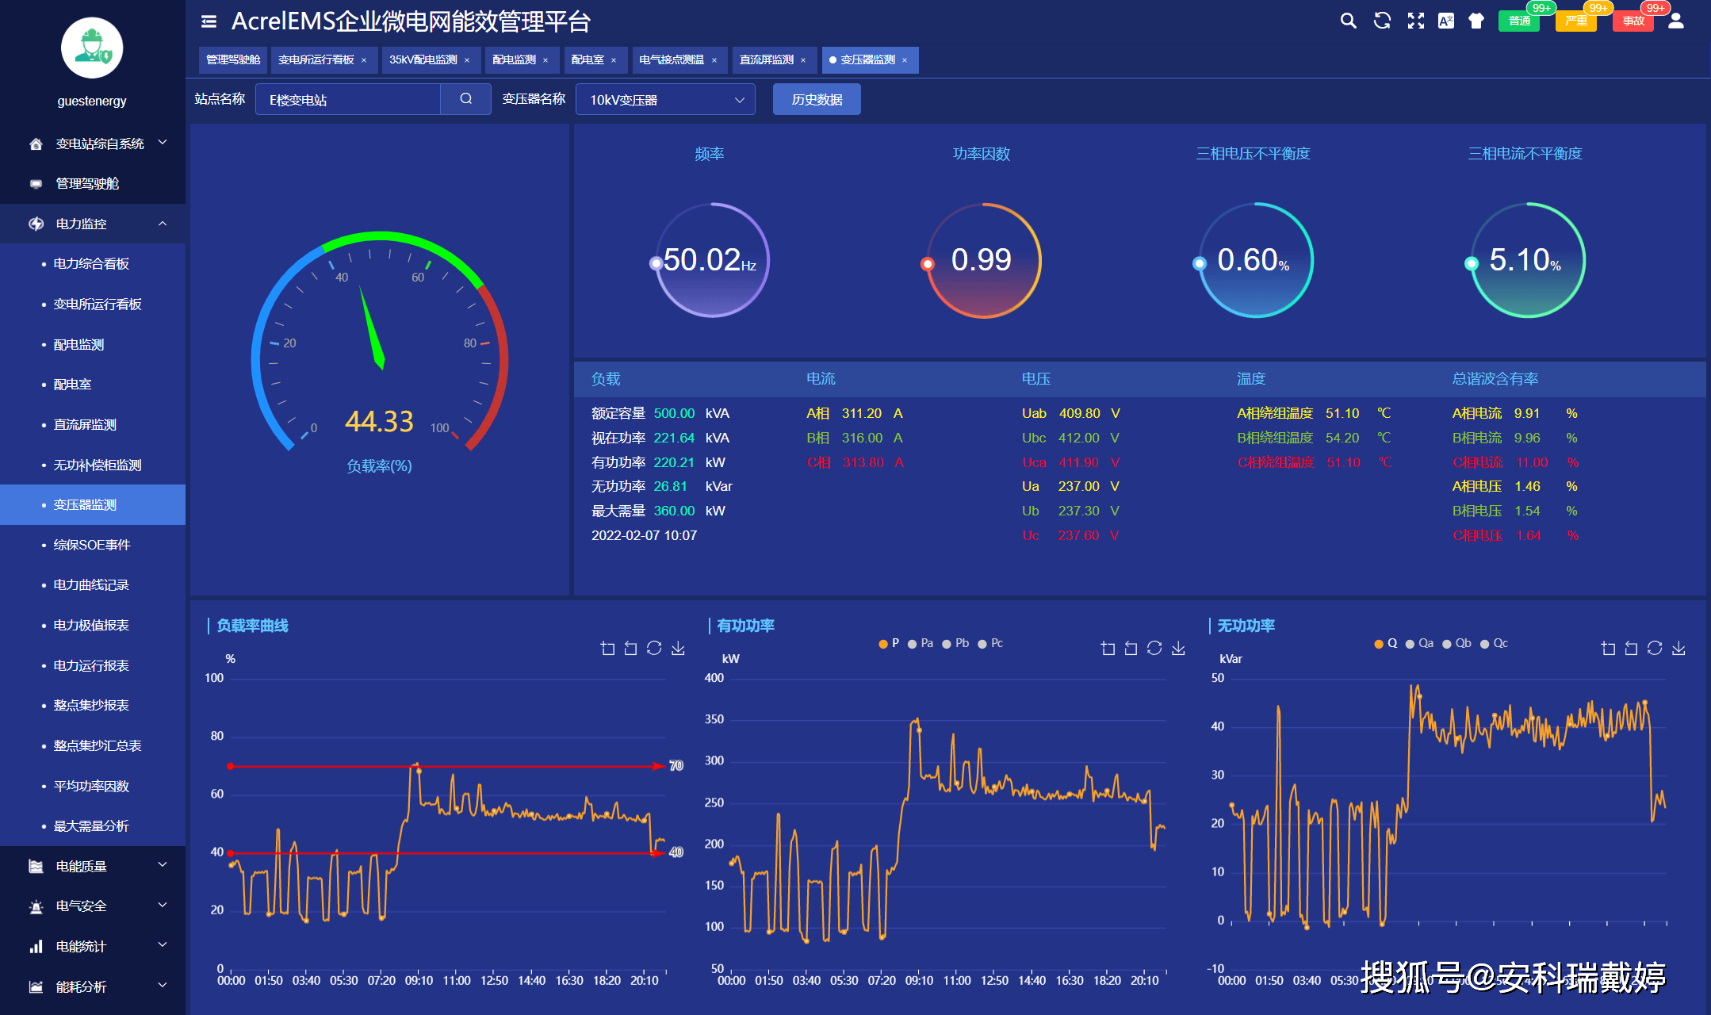
Task: Download reactive power chart as image
Action: click(x=1678, y=649)
